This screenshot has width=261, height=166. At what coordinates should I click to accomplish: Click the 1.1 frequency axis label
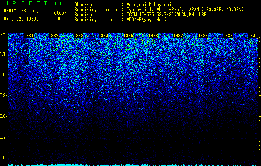coord(3,54)
